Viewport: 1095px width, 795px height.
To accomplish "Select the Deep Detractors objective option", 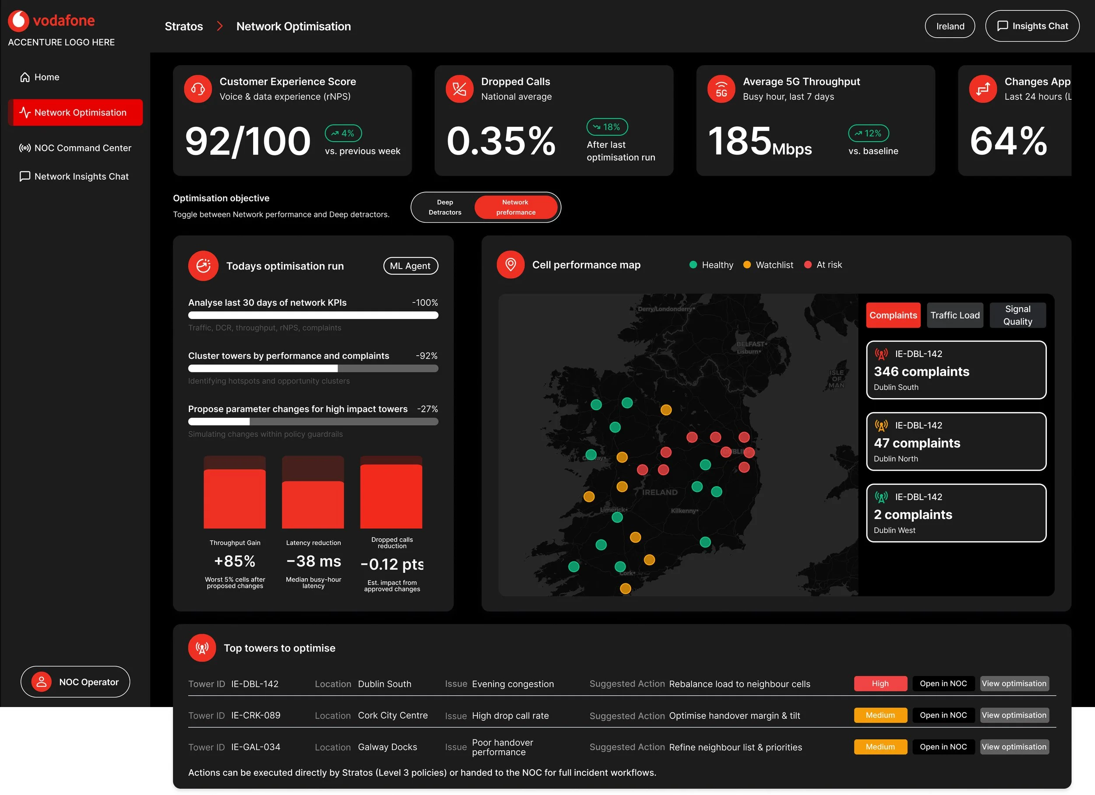I will (x=445, y=207).
